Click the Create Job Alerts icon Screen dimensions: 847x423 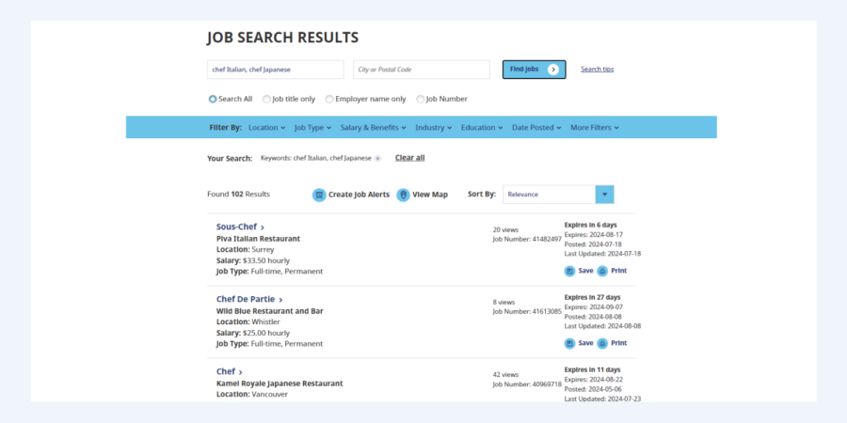[319, 195]
